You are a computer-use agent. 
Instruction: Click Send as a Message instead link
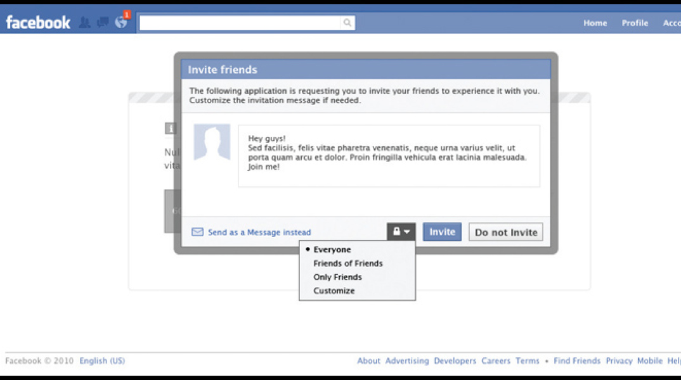coord(259,232)
